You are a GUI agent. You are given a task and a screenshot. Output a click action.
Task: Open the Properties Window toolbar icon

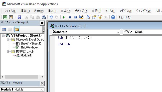click(94, 17)
